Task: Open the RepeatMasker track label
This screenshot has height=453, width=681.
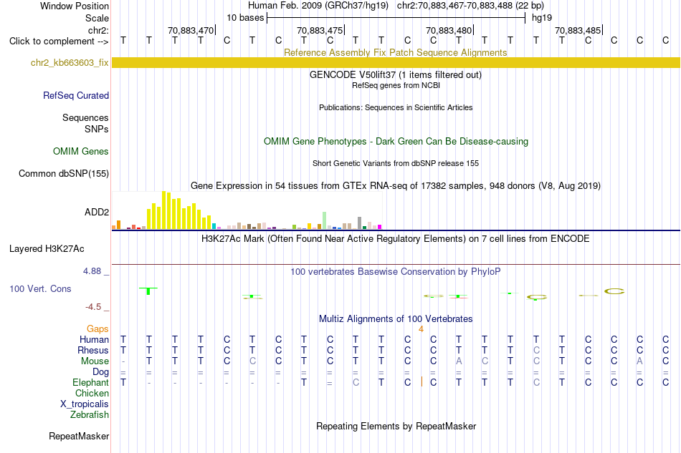Action: [x=79, y=436]
